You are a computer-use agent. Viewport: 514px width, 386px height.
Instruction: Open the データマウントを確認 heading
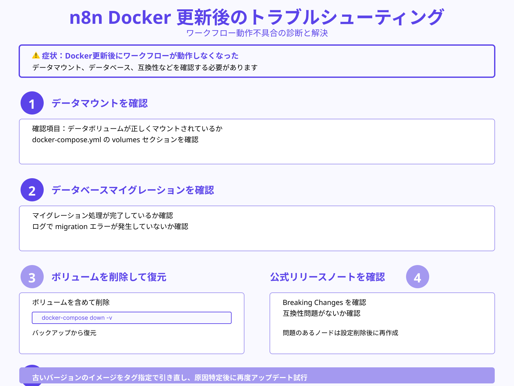coord(100,103)
